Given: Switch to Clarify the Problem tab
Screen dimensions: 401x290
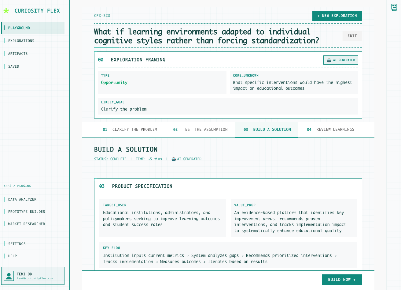Looking at the screenshot, I should coord(130,130).
